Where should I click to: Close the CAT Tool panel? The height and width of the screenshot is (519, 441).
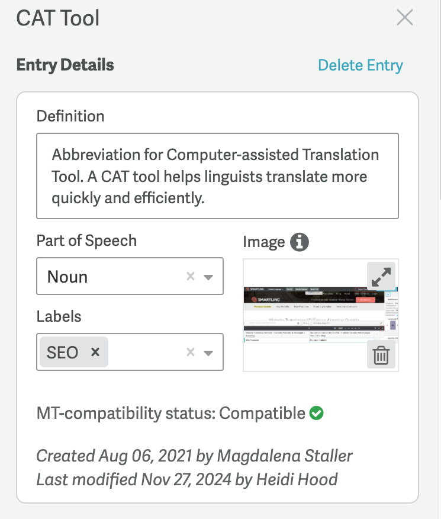[x=405, y=18]
